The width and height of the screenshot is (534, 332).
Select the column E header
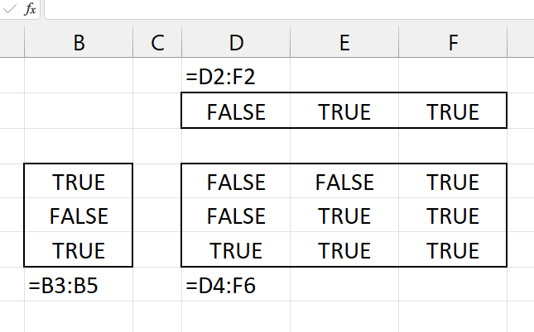344,42
